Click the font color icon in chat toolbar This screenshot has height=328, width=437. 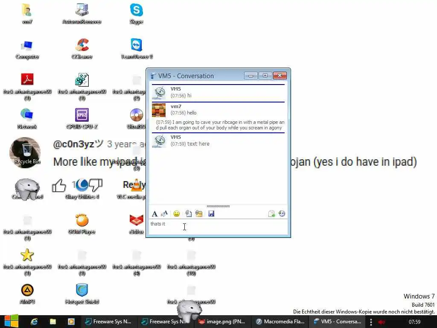[x=164, y=214]
